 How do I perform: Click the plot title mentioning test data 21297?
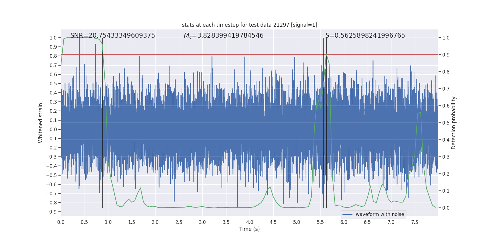click(249, 25)
